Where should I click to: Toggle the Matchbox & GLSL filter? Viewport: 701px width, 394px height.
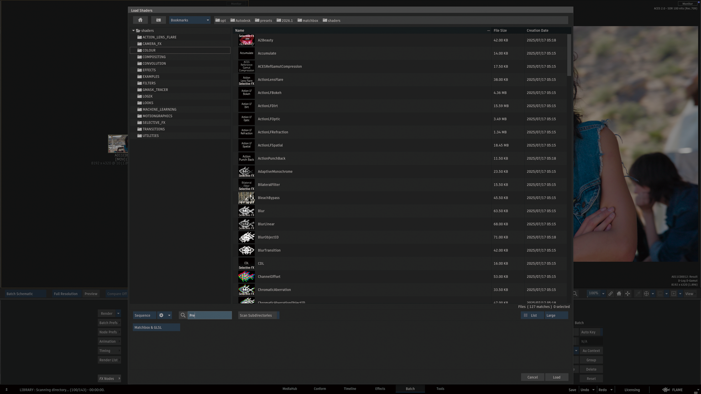(156, 327)
